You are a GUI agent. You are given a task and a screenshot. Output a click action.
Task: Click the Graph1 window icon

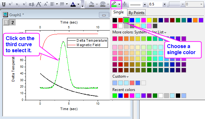point(5,15)
